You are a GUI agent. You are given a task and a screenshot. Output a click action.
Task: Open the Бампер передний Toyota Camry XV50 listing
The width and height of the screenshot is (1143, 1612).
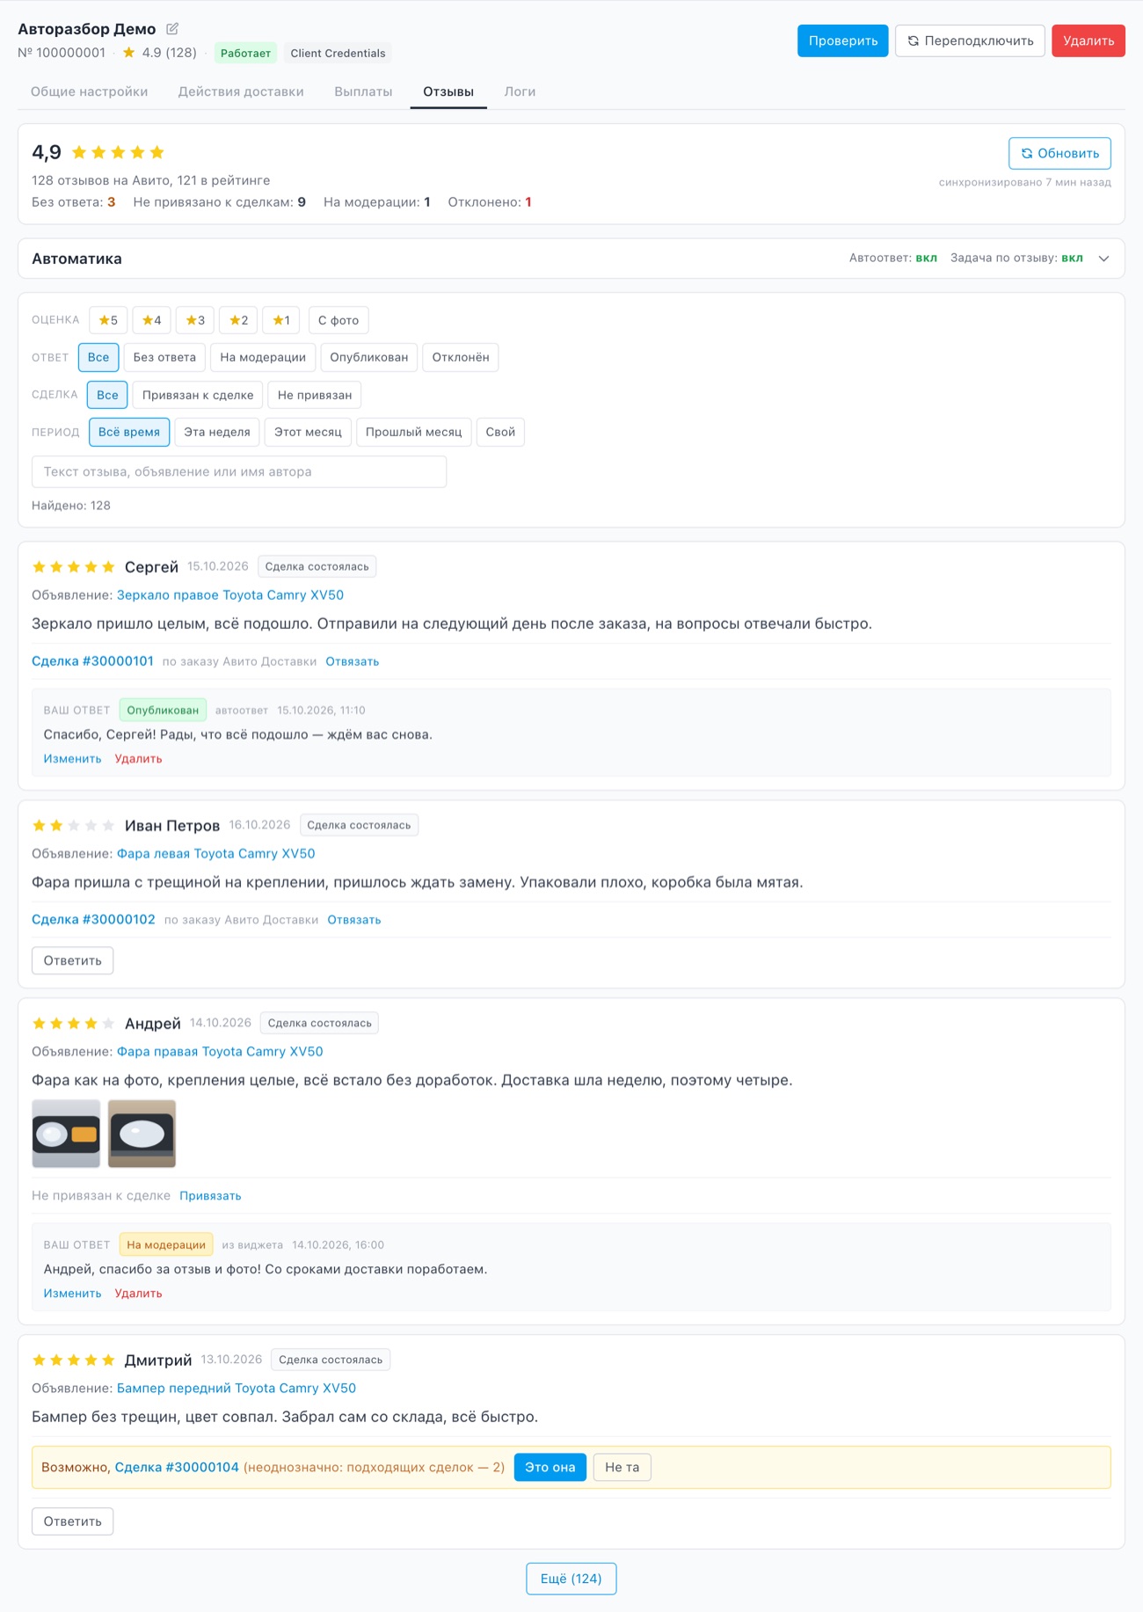[237, 1389]
